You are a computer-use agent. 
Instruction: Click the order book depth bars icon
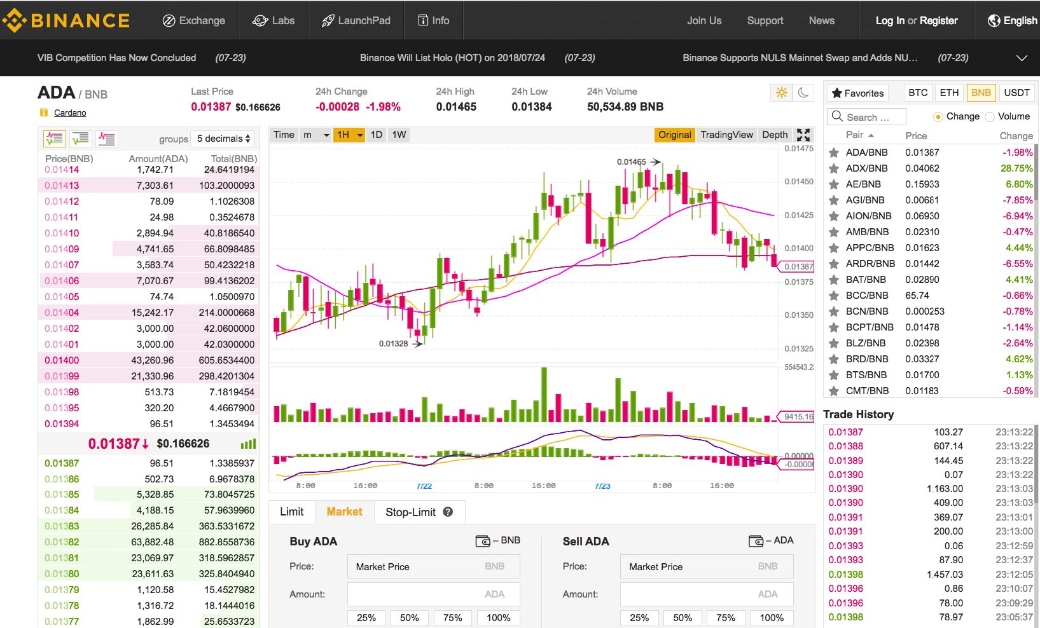pos(249,444)
